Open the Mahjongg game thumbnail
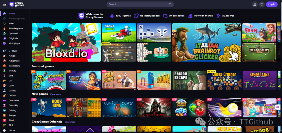This screenshot has width=282, height=133. (x=154, y=52)
